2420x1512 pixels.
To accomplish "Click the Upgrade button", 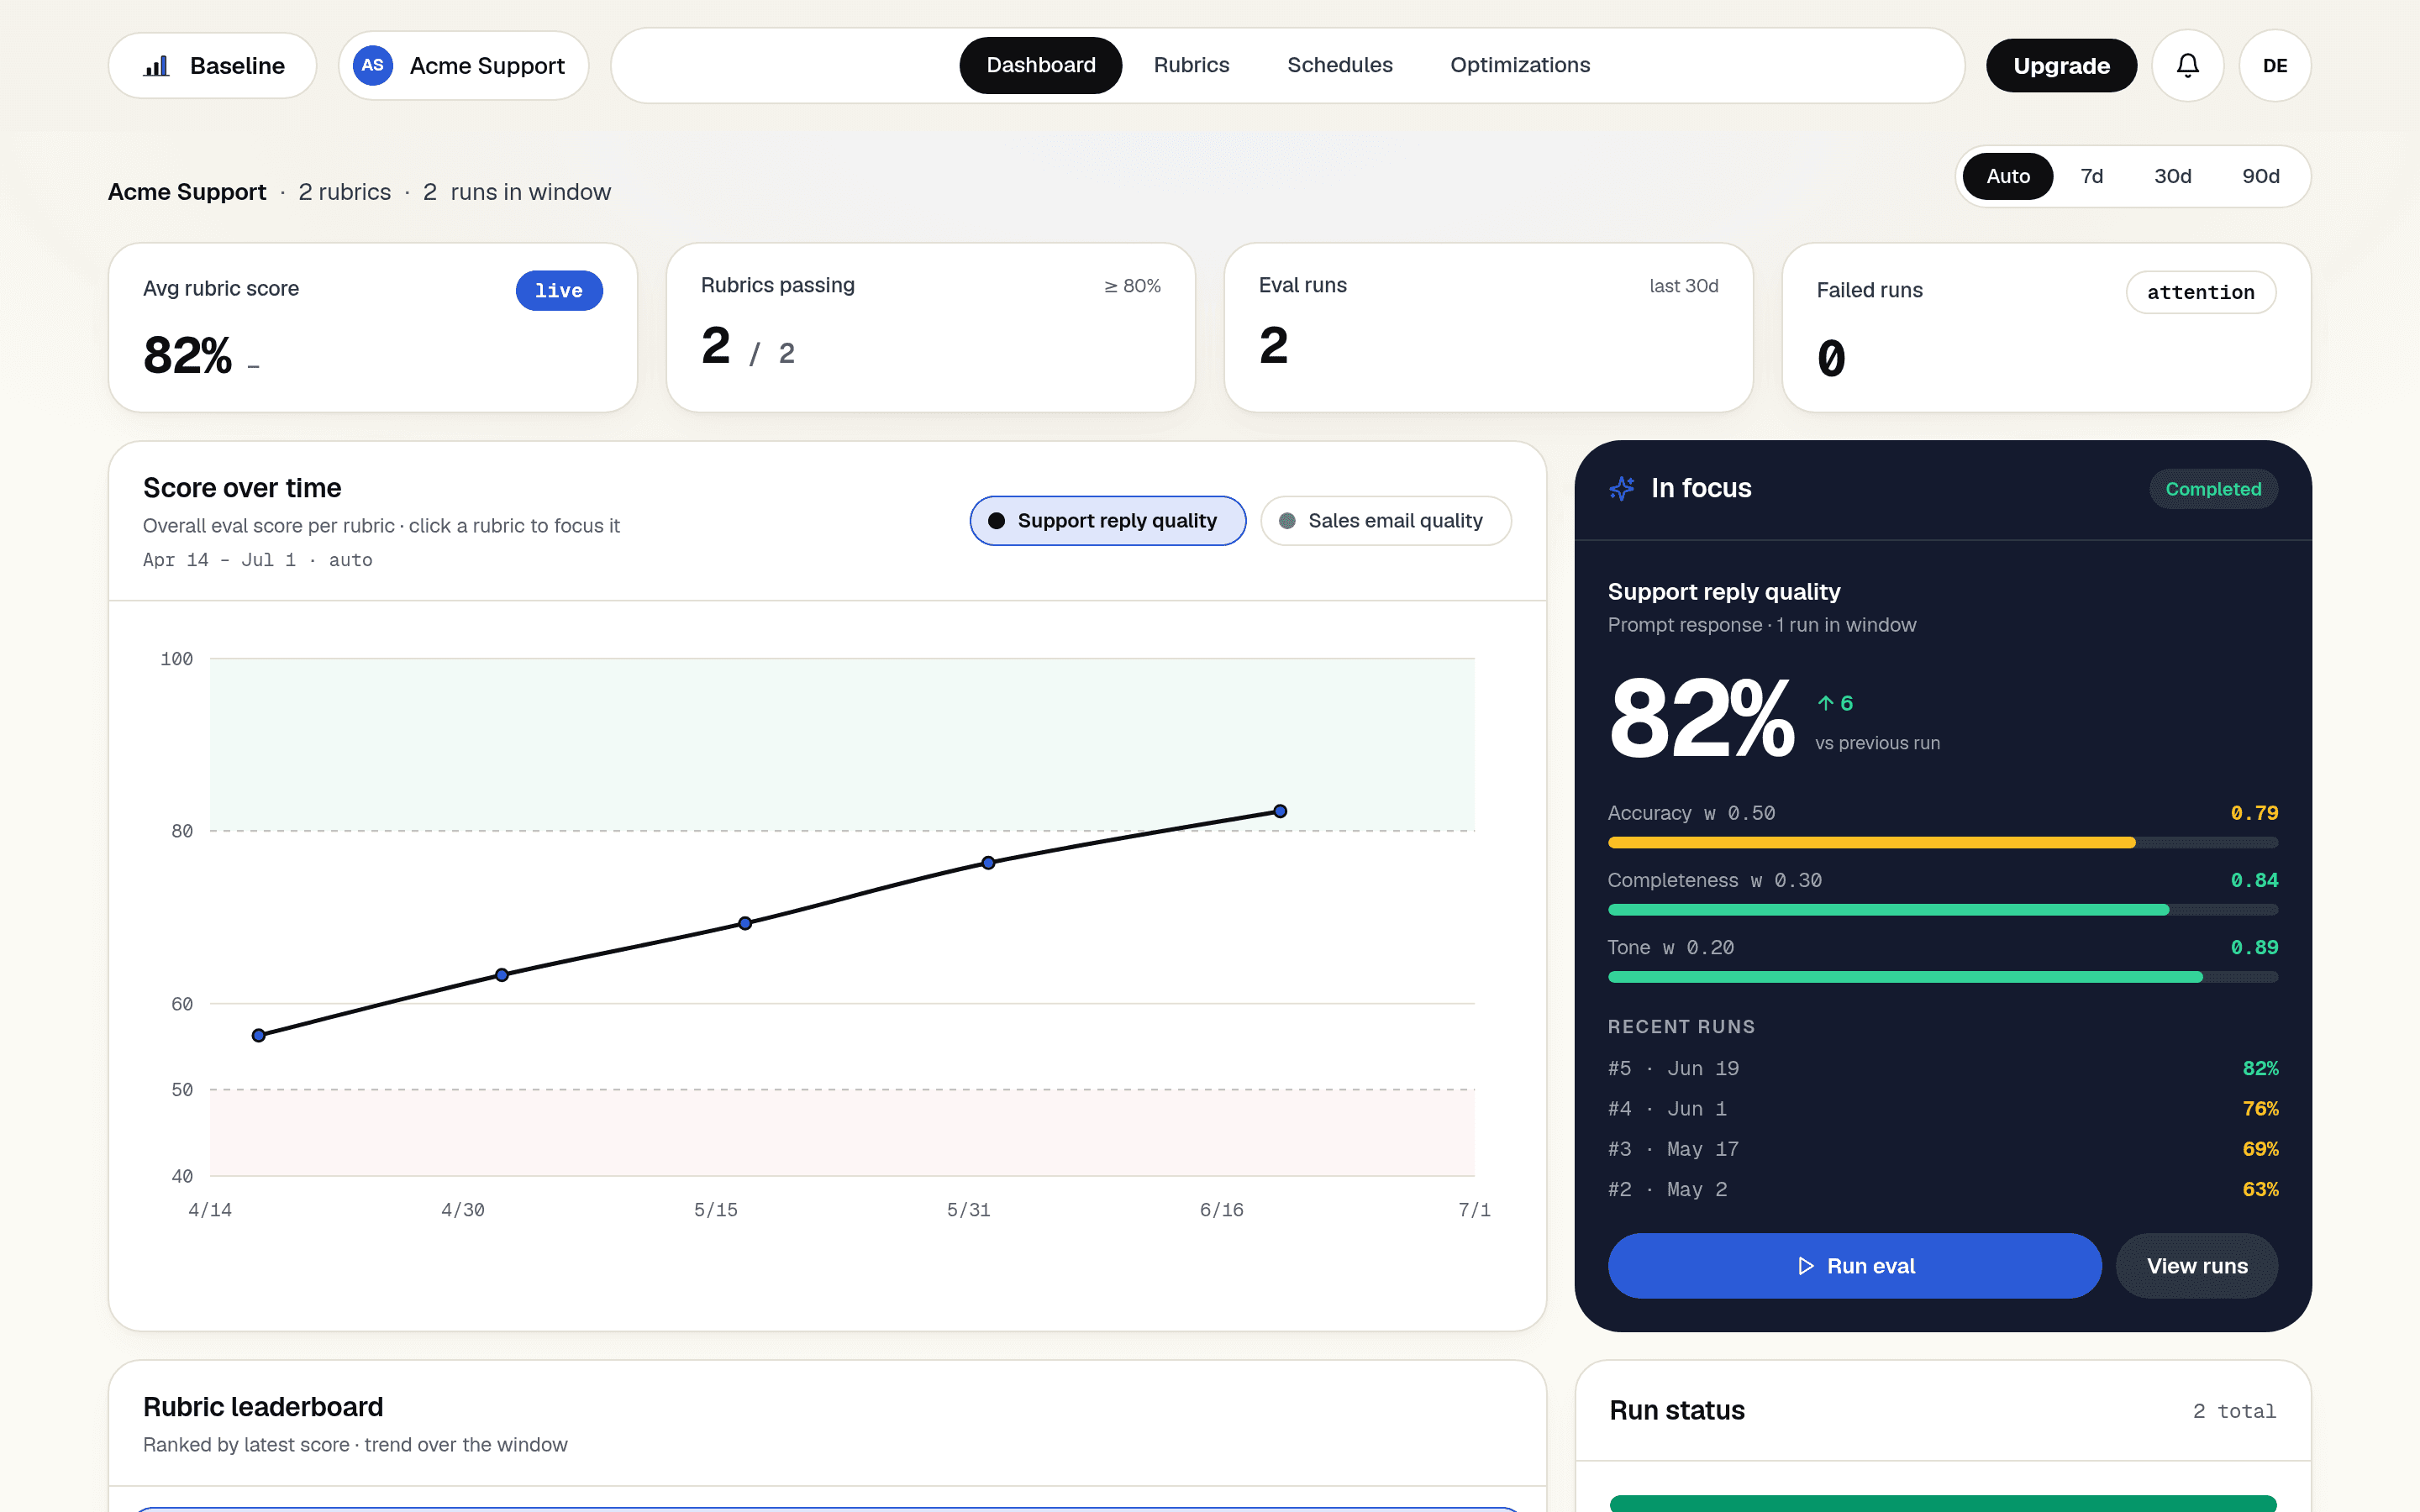I will click(x=2061, y=66).
